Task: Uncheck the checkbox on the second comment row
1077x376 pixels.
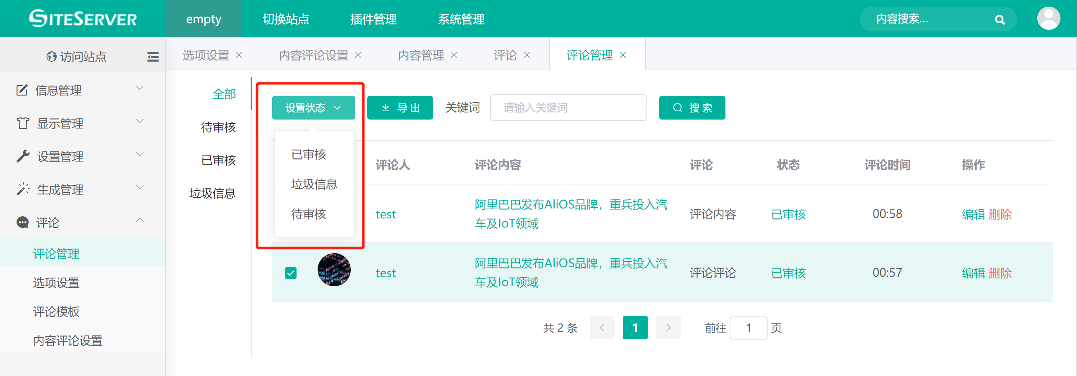Action: (291, 273)
